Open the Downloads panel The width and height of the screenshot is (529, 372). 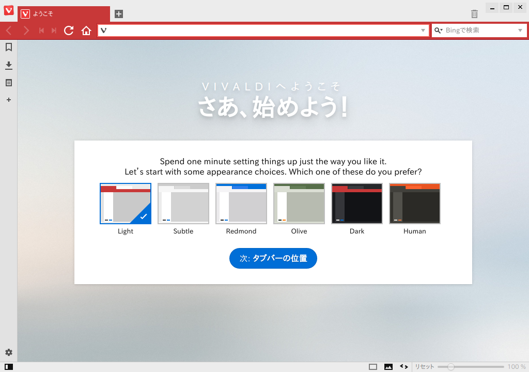(9, 65)
